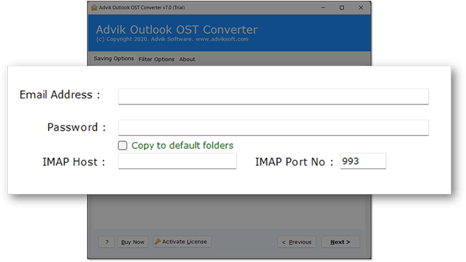Click the question mark help button
Viewport: 466px width, 262px height.
click(106, 242)
